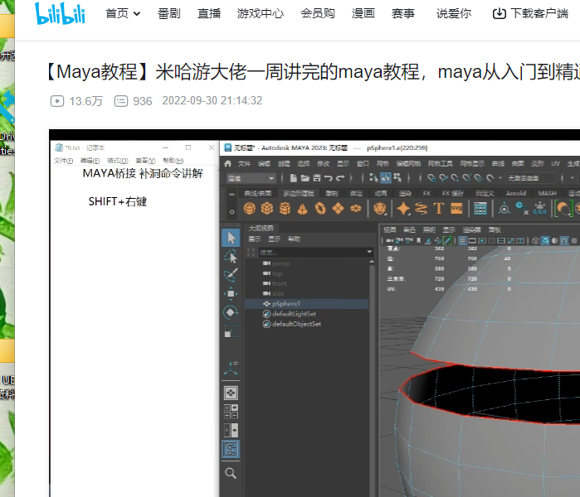Open the 游戏中心 link
This screenshot has height=497, width=580.
(261, 13)
